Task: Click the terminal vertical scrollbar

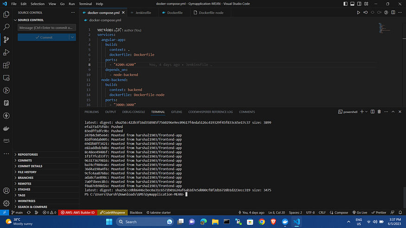Action: click(x=404, y=197)
